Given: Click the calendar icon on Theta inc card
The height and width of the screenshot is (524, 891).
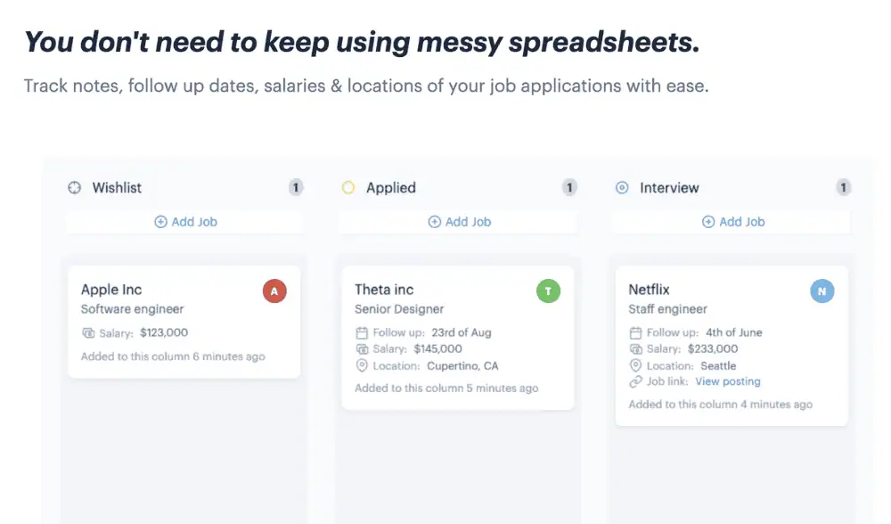Looking at the screenshot, I should pos(362,333).
